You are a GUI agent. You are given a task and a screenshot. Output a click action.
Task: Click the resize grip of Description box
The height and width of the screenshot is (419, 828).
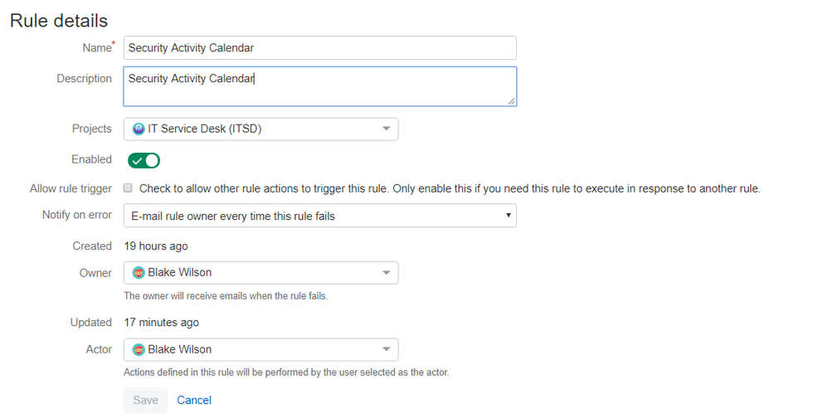(512, 101)
